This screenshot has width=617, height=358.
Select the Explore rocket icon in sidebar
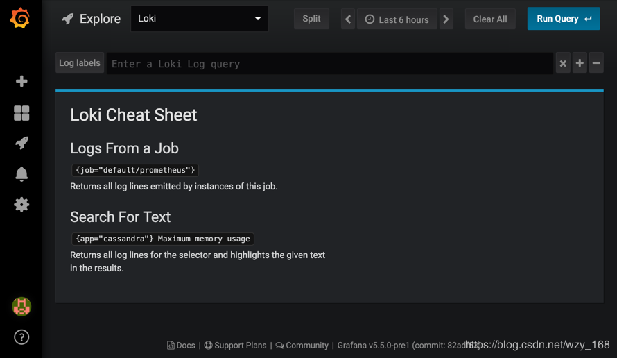pyautogui.click(x=21, y=143)
